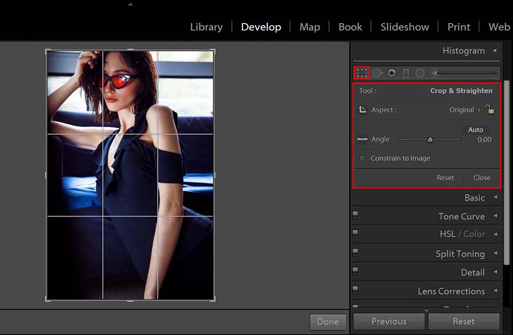Toggle the Lens Corrections panel switch

(x=355, y=290)
